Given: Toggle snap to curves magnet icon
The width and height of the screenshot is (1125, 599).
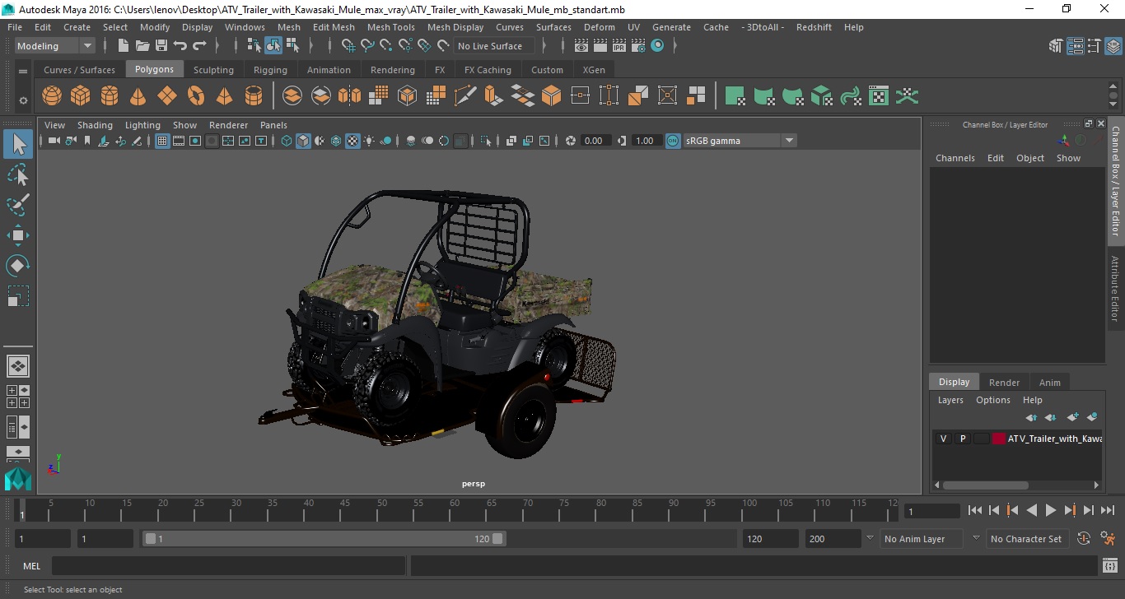Looking at the screenshot, I should [367, 46].
